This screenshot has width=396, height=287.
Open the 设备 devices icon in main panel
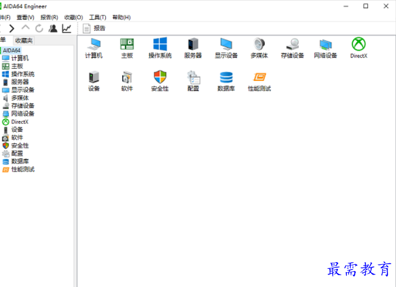click(94, 81)
